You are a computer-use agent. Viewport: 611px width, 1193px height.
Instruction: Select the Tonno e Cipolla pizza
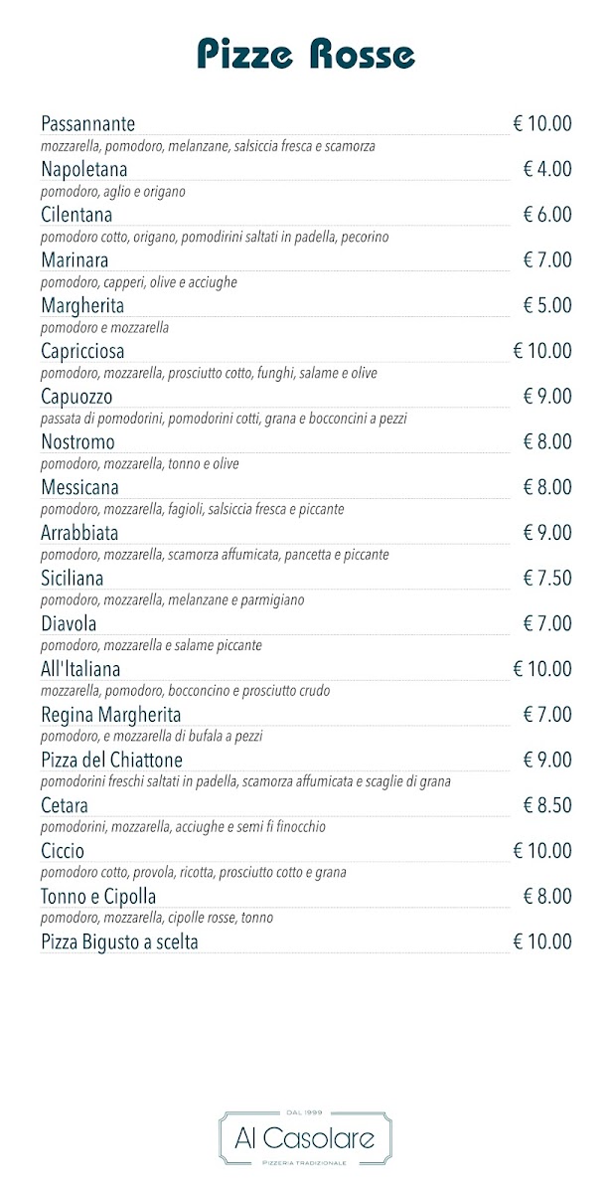(98, 897)
